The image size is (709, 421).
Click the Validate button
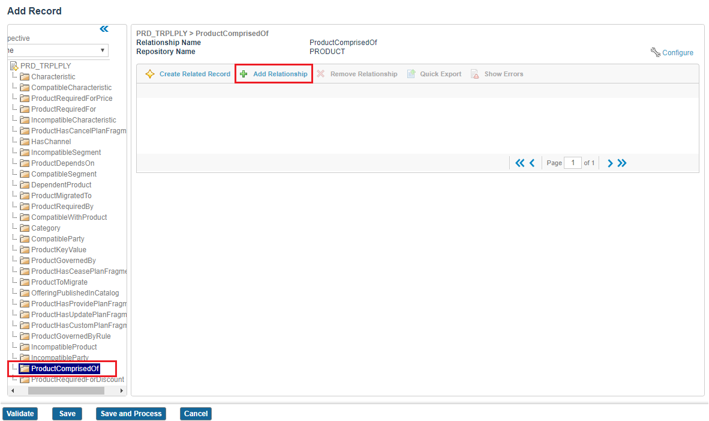(x=20, y=414)
